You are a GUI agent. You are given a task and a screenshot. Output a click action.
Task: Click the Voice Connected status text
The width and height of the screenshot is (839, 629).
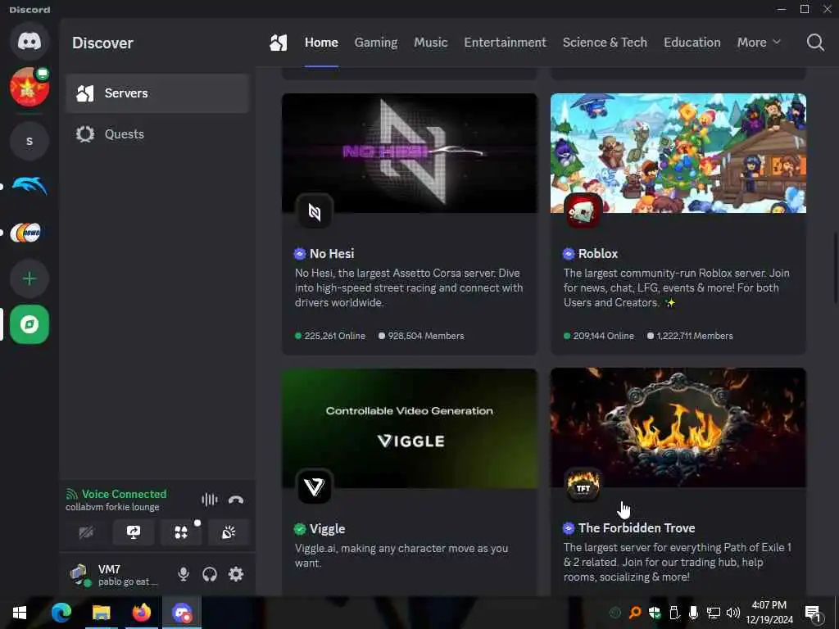tap(124, 494)
